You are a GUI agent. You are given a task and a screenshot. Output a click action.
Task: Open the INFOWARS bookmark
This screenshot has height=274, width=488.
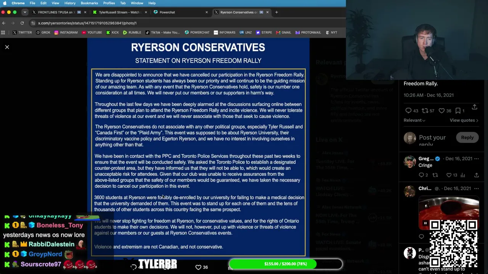click(225, 32)
